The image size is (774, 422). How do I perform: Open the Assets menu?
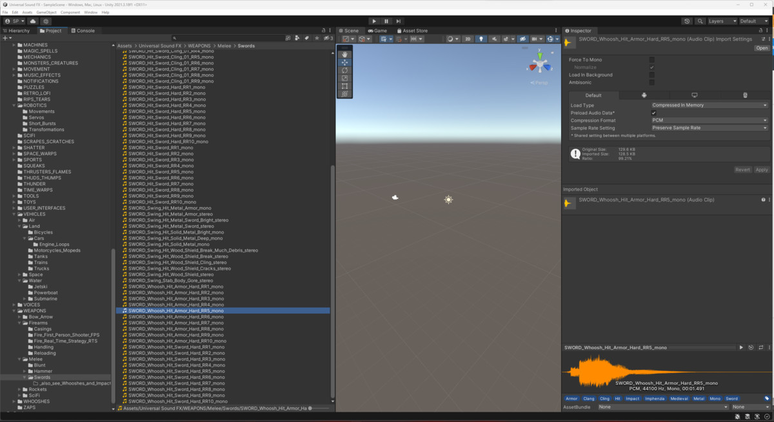coord(27,12)
